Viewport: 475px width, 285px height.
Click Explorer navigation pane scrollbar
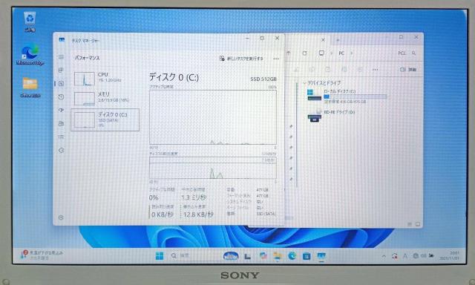tap(297, 135)
